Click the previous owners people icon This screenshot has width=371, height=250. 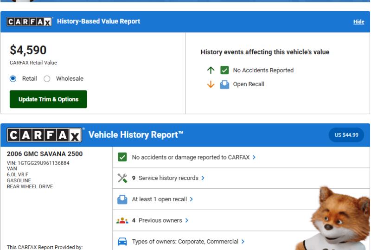click(x=122, y=221)
